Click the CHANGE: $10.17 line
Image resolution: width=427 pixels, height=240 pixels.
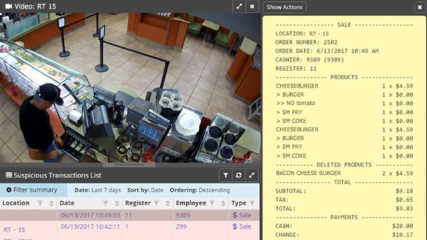tap(344, 235)
